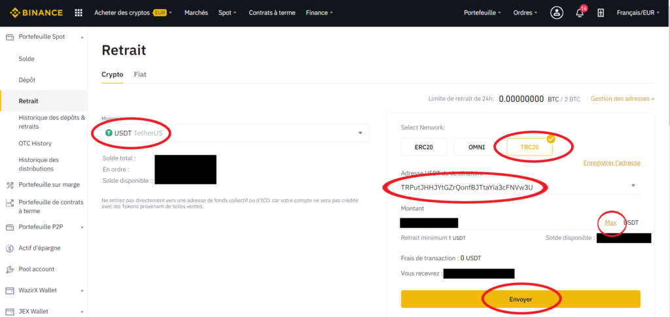The height and width of the screenshot is (317, 670).
Task: Open the Finance dropdown menu
Action: [x=319, y=13]
